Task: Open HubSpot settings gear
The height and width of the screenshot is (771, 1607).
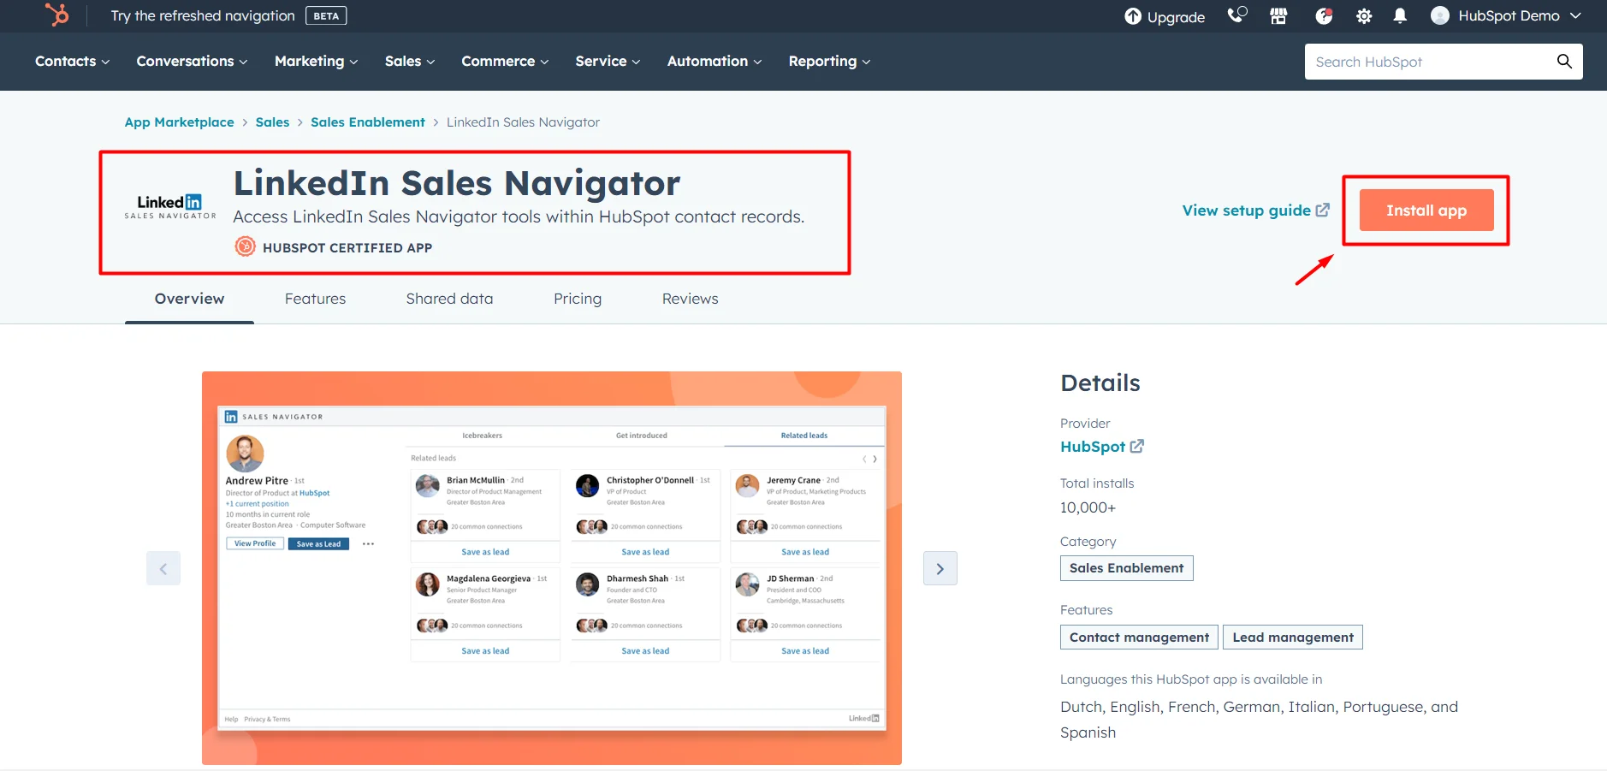Action: coord(1363,15)
